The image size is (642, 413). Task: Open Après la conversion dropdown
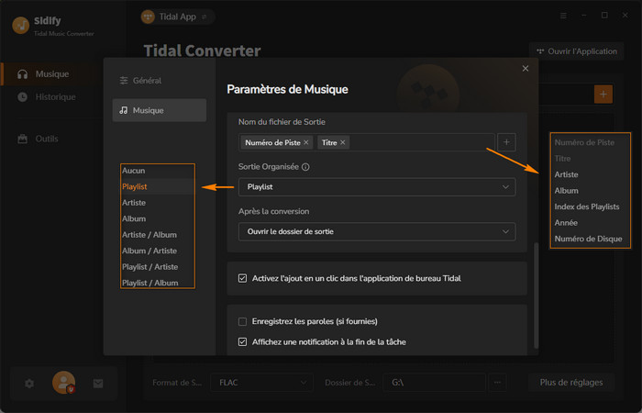tap(376, 231)
